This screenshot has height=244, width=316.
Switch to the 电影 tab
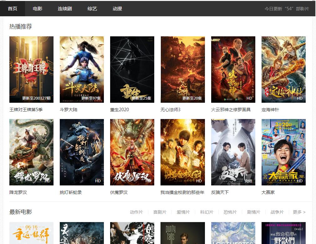(38, 8)
